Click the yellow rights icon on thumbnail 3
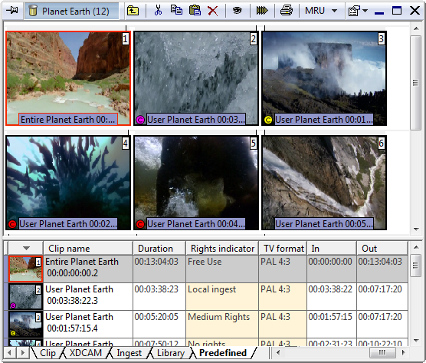 [x=268, y=120]
